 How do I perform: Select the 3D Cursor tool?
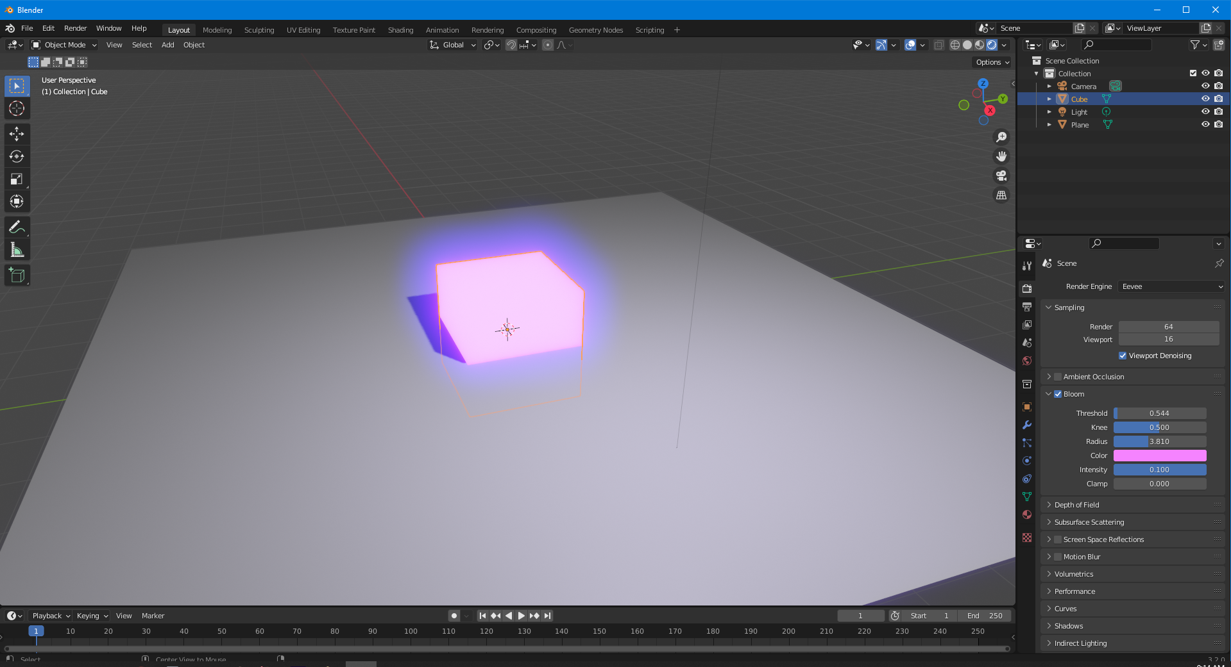(x=17, y=108)
